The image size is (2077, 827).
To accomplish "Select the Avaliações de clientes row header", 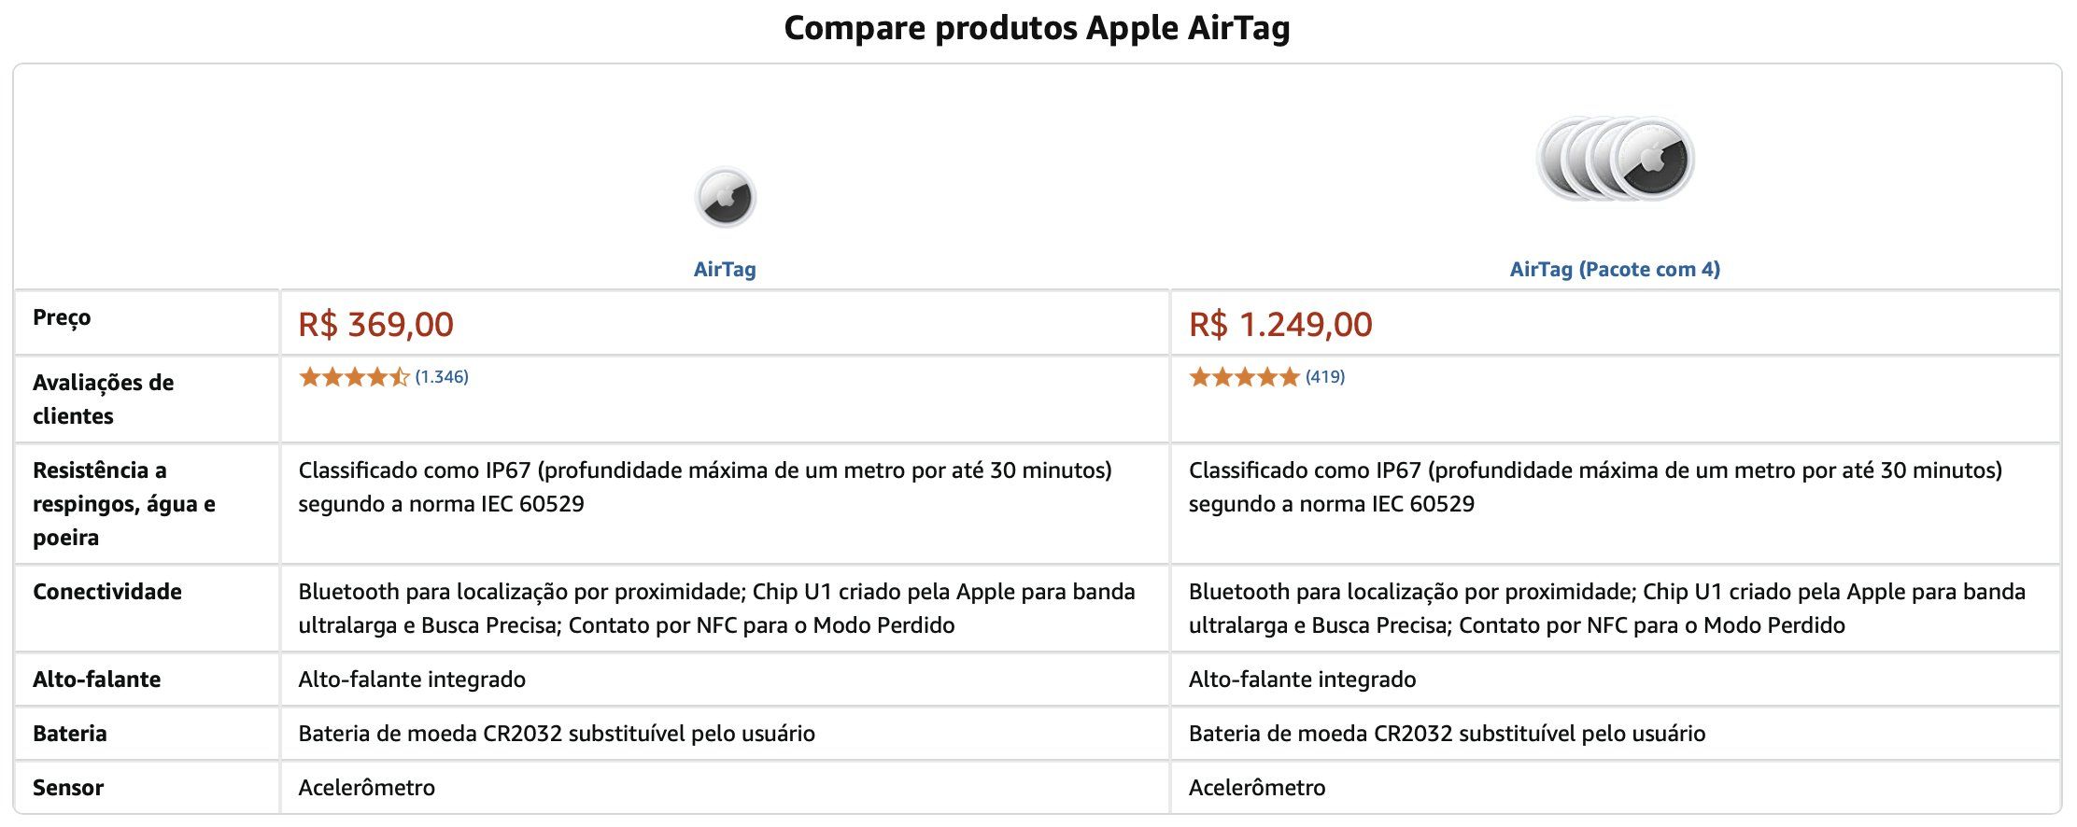I will (x=104, y=399).
